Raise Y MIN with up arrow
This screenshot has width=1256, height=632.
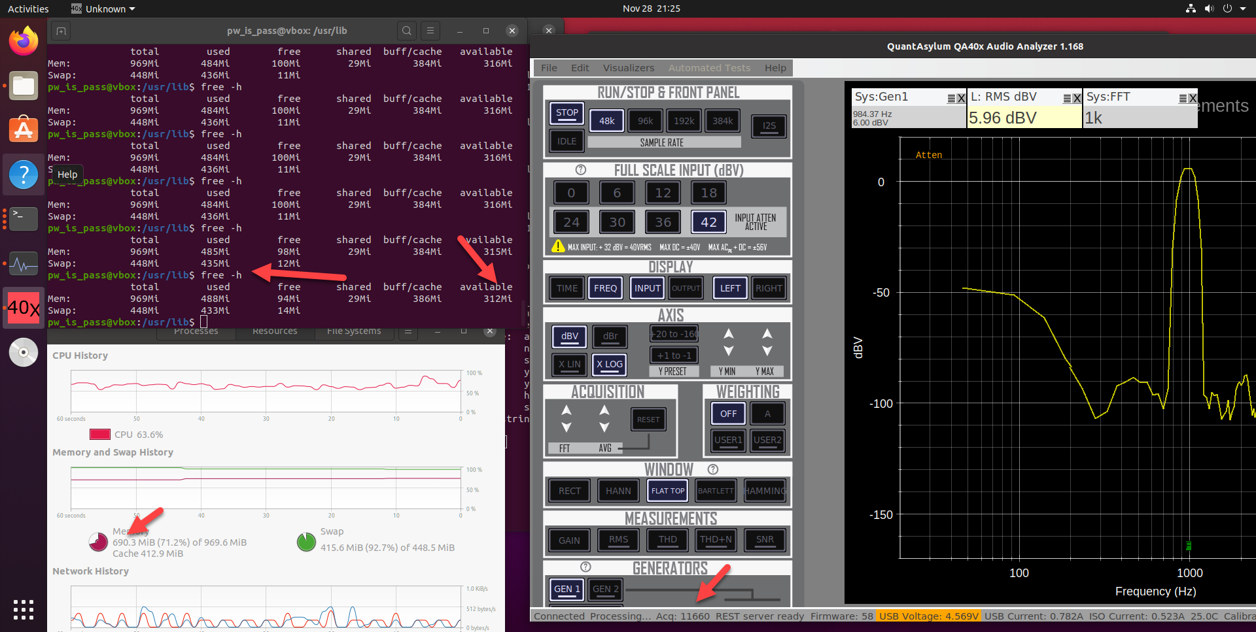coord(728,334)
